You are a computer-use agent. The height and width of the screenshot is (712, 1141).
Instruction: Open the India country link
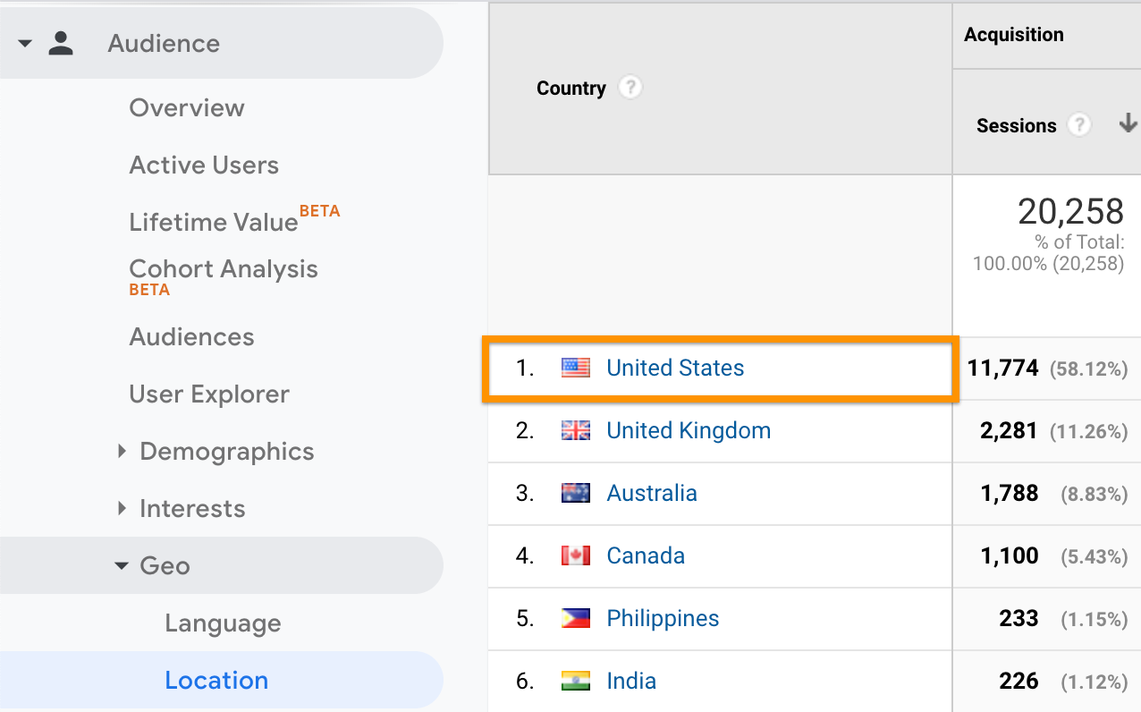(x=630, y=681)
